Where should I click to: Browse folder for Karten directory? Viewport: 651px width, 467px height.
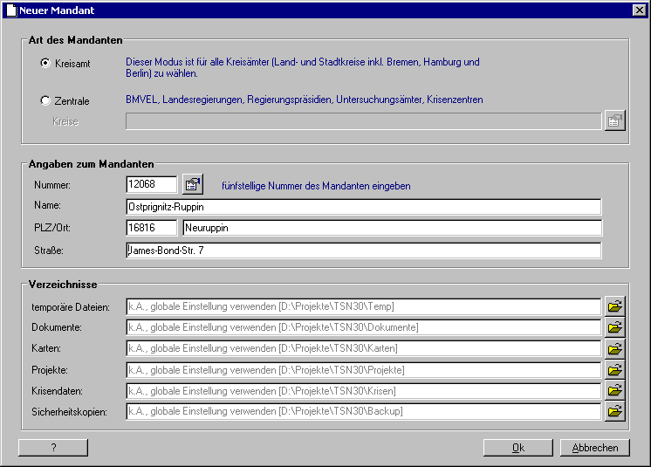click(x=615, y=348)
